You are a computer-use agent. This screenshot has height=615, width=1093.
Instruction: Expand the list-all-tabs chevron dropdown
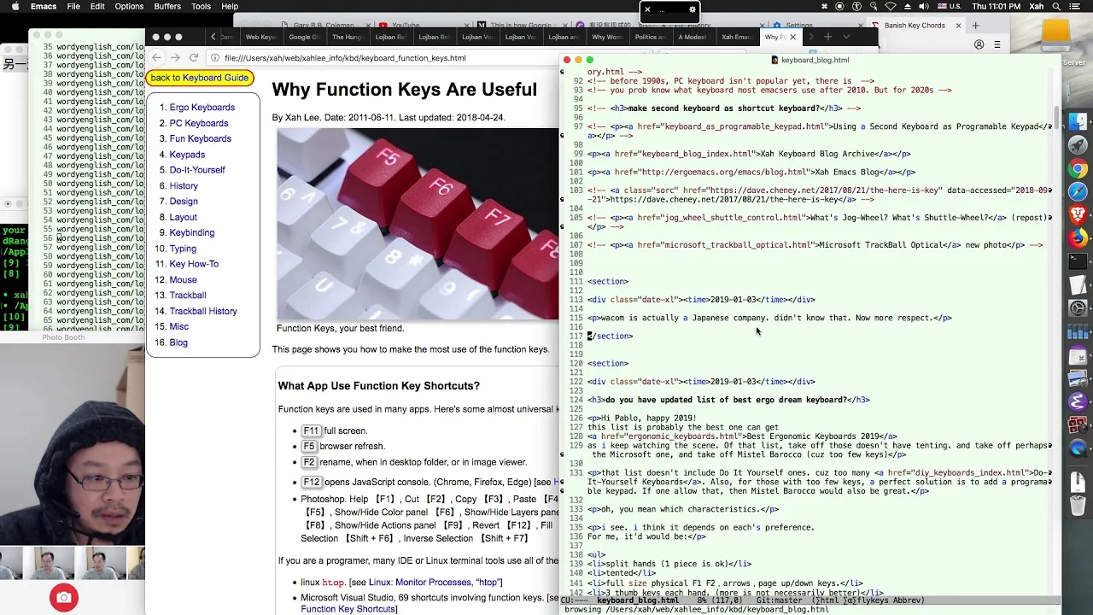coord(846,37)
